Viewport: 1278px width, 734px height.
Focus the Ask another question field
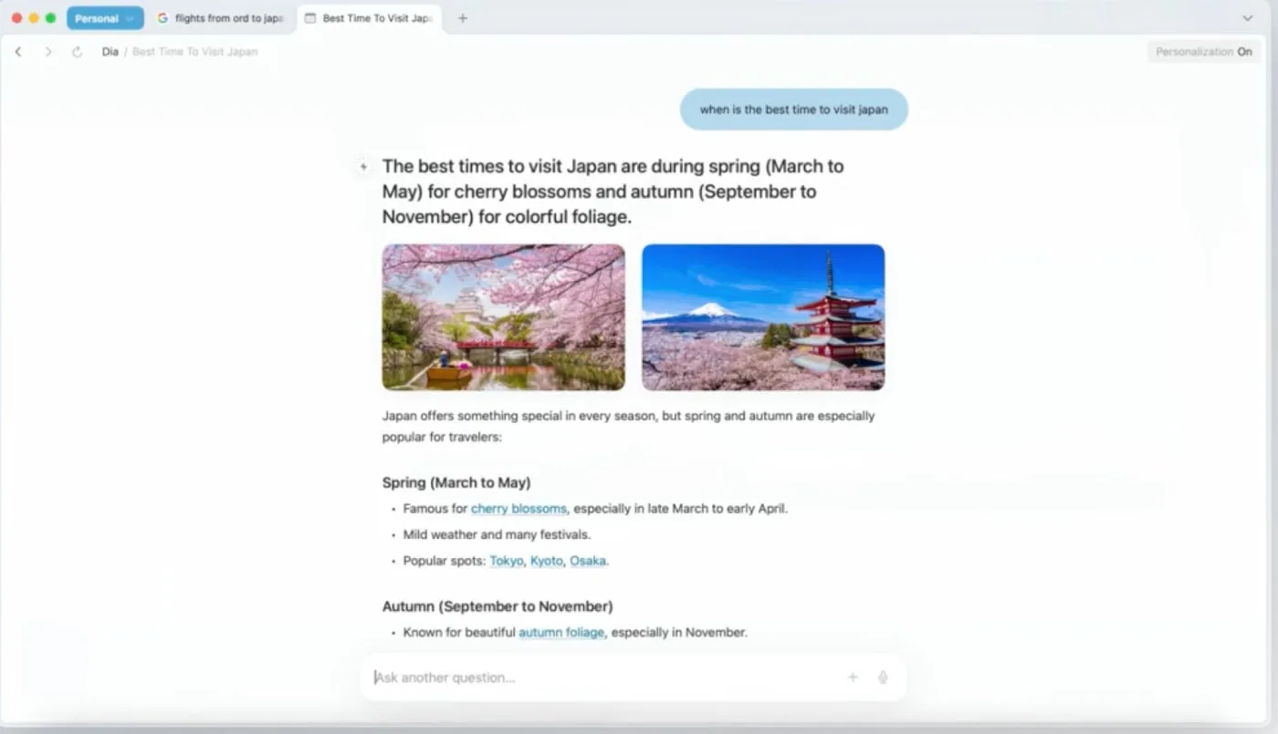[x=602, y=677]
